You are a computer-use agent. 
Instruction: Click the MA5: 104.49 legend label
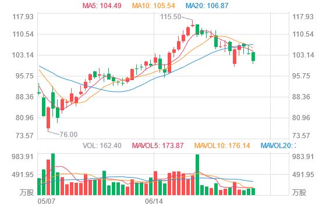point(102,6)
